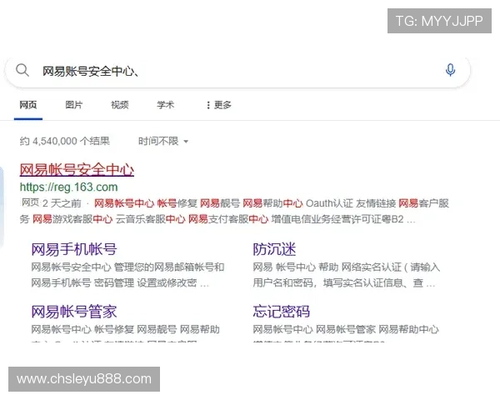
Task: Select the 网页 tab
Action: coord(28,105)
